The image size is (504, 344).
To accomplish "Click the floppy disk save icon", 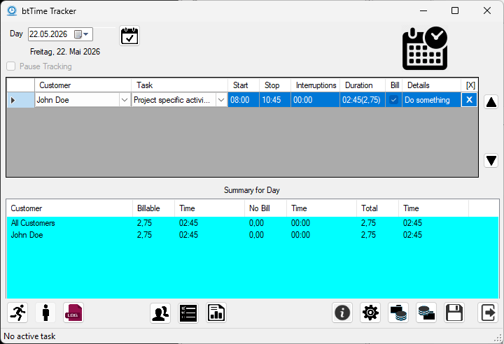I will pyautogui.click(x=454, y=313).
